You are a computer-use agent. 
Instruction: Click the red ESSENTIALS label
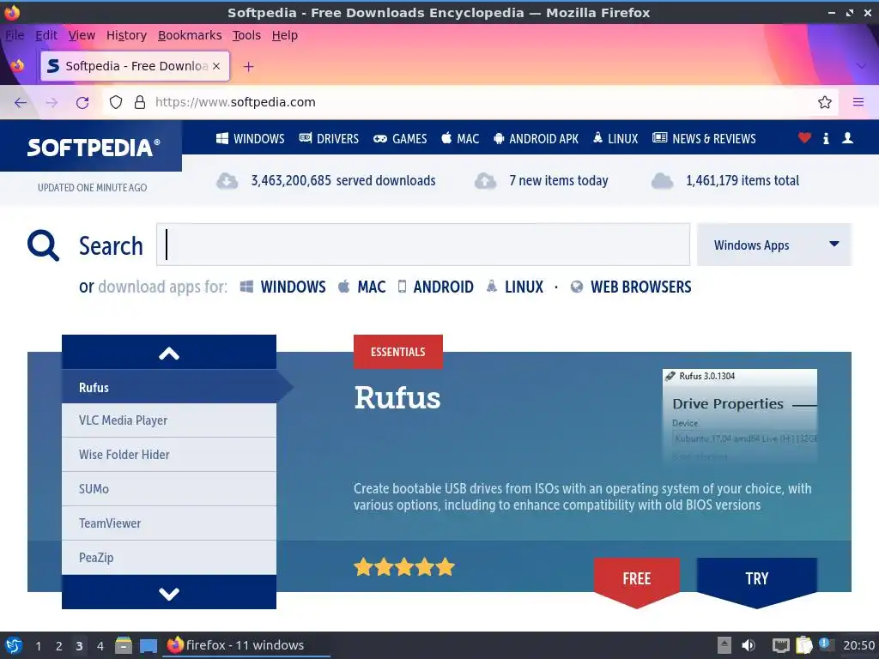coord(398,352)
